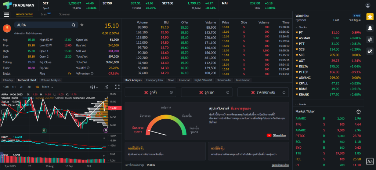Viewport: 376px width, 170px height.
Task: Click the 15.20 best offer price
Action: tap(184, 27)
